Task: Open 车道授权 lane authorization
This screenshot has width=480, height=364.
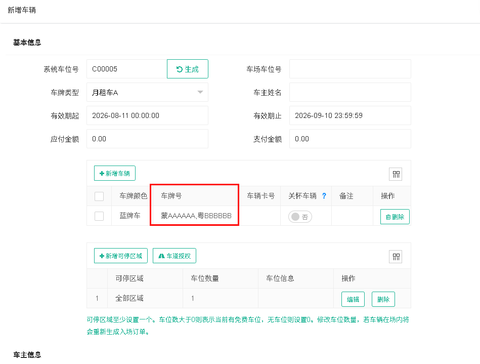Action: click(x=174, y=256)
